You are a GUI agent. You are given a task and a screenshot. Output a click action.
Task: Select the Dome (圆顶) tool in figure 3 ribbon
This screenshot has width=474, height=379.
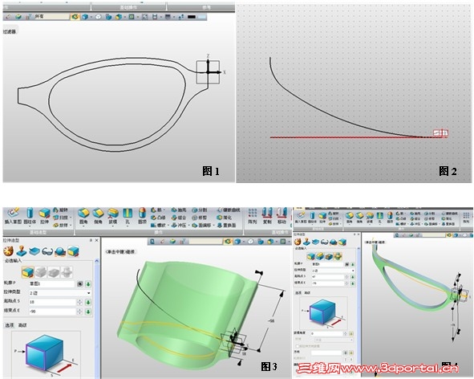coord(142,216)
